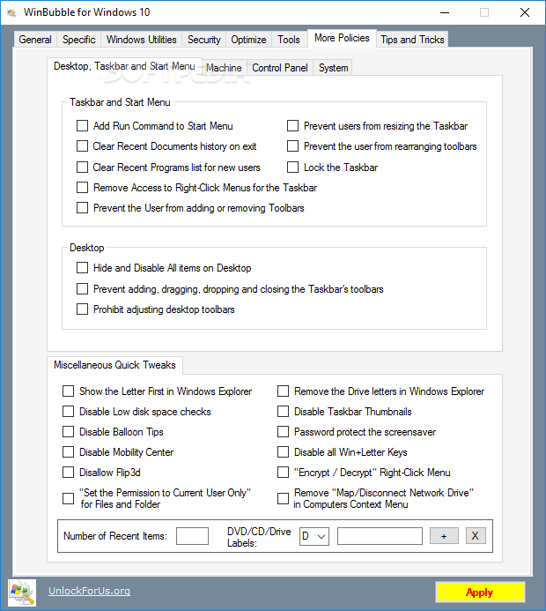
Task: Go to the Security tab
Action: click(204, 40)
